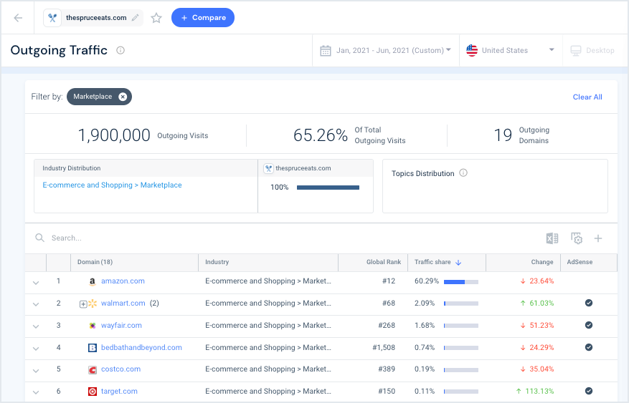Image resolution: width=629 pixels, height=403 pixels.
Task: Click the costco.com favicon
Action: [93, 370]
